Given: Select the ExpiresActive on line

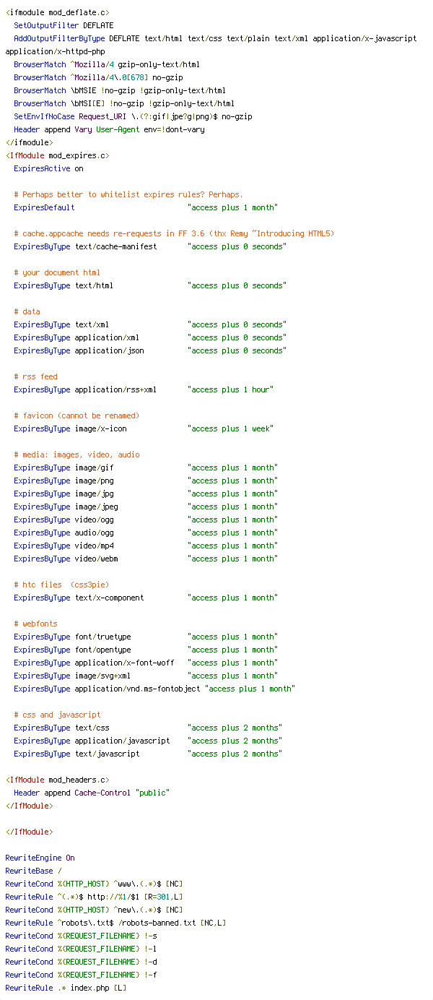Looking at the screenshot, I should tap(48, 168).
